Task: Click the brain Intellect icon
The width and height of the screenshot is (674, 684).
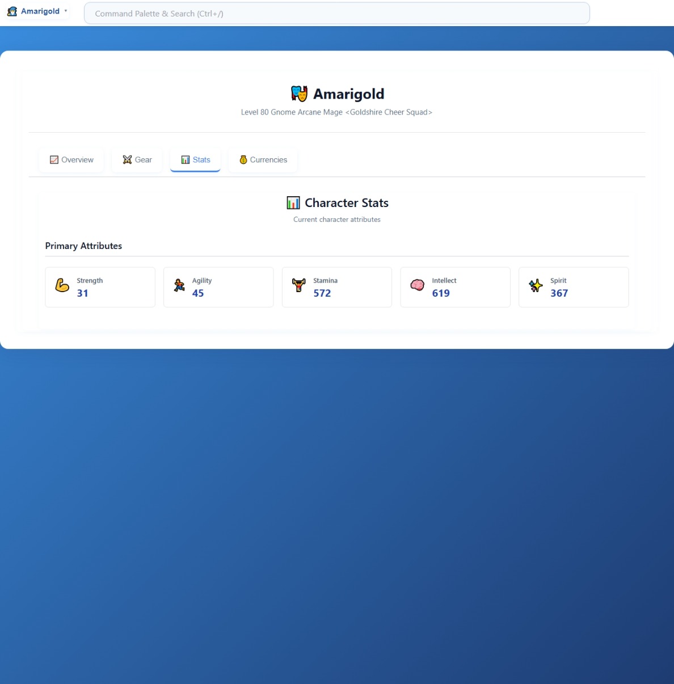Action: [x=417, y=285]
